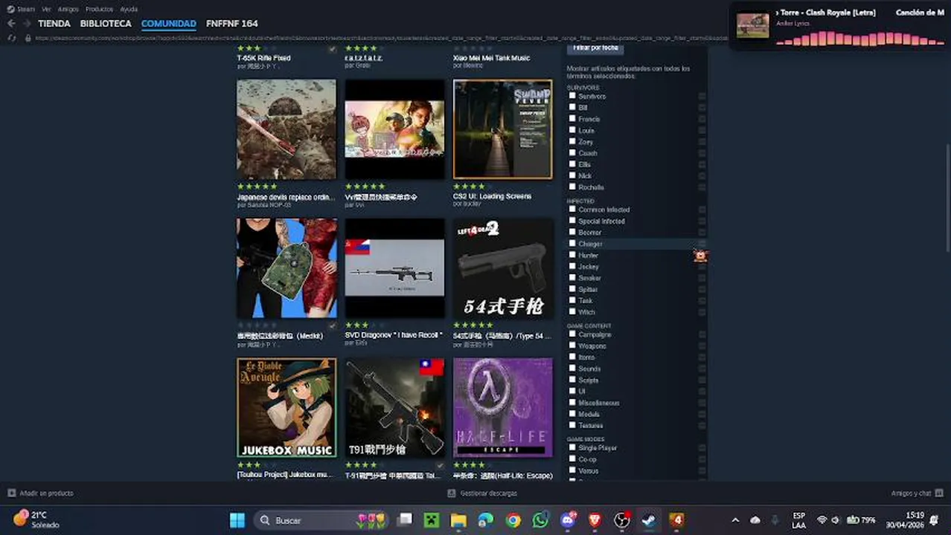Check the battery status icon
This screenshot has width=951, height=535.
(x=853, y=520)
